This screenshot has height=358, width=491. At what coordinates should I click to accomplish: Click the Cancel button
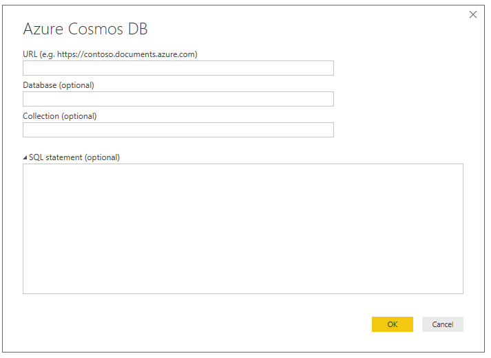[443, 324]
